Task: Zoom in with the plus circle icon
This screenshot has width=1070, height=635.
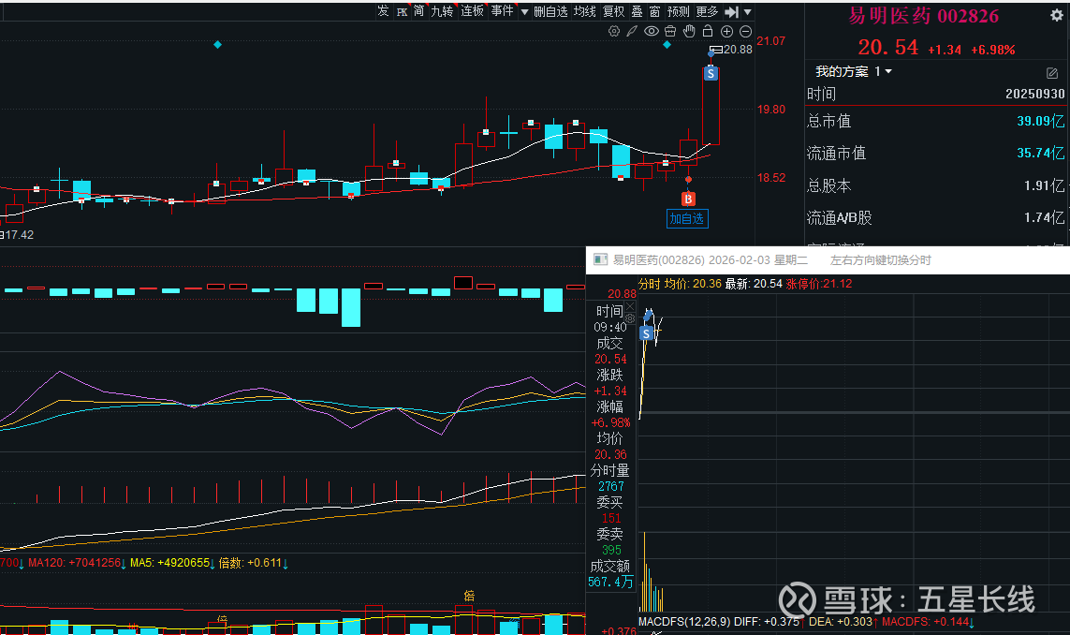Action: pyautogui.click(x=726, y=32)
